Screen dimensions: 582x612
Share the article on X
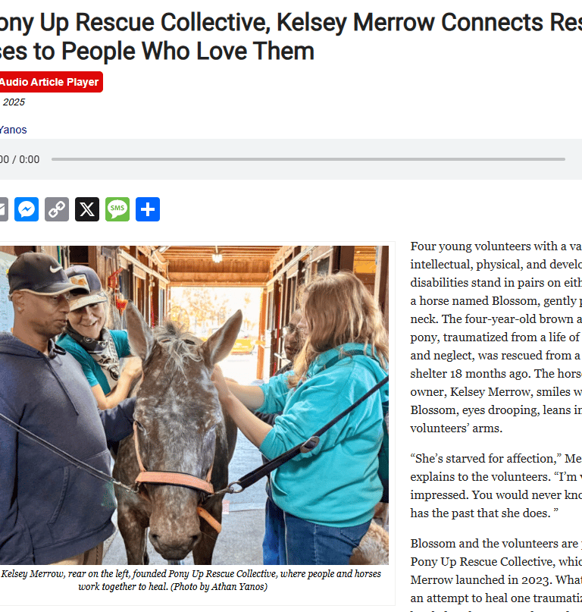(x=87, y=209)
